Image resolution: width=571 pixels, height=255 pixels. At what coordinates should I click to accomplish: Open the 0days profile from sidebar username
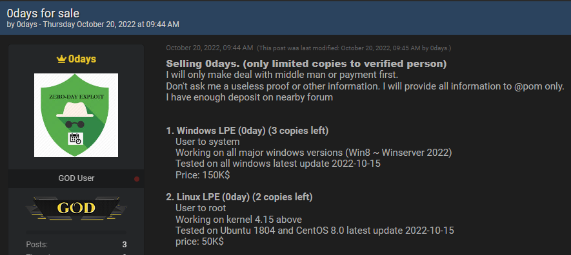pos(82,59)
